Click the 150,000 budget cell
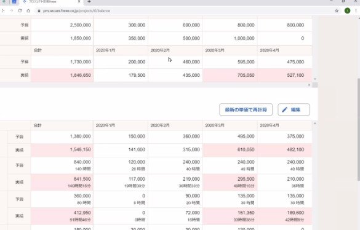The width and height of the screenshot is (360, 230). click(x=121, y=137)
